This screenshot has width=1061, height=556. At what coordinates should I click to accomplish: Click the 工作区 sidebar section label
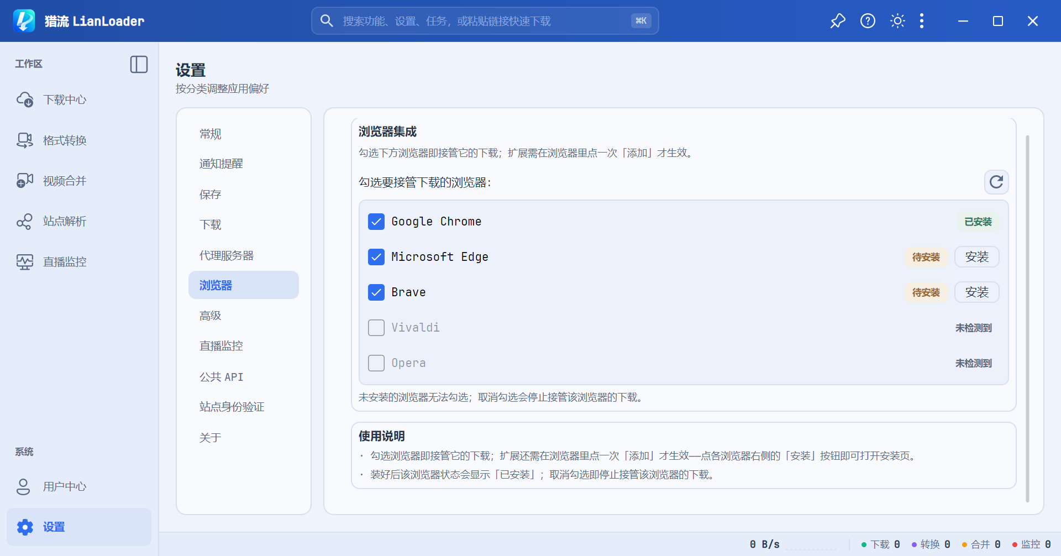[x=29, y=64]
